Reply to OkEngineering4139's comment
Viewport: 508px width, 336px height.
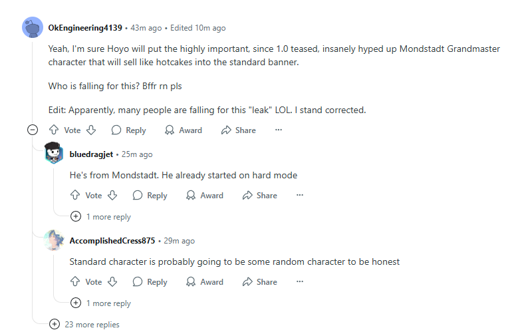tap(128, 130)
